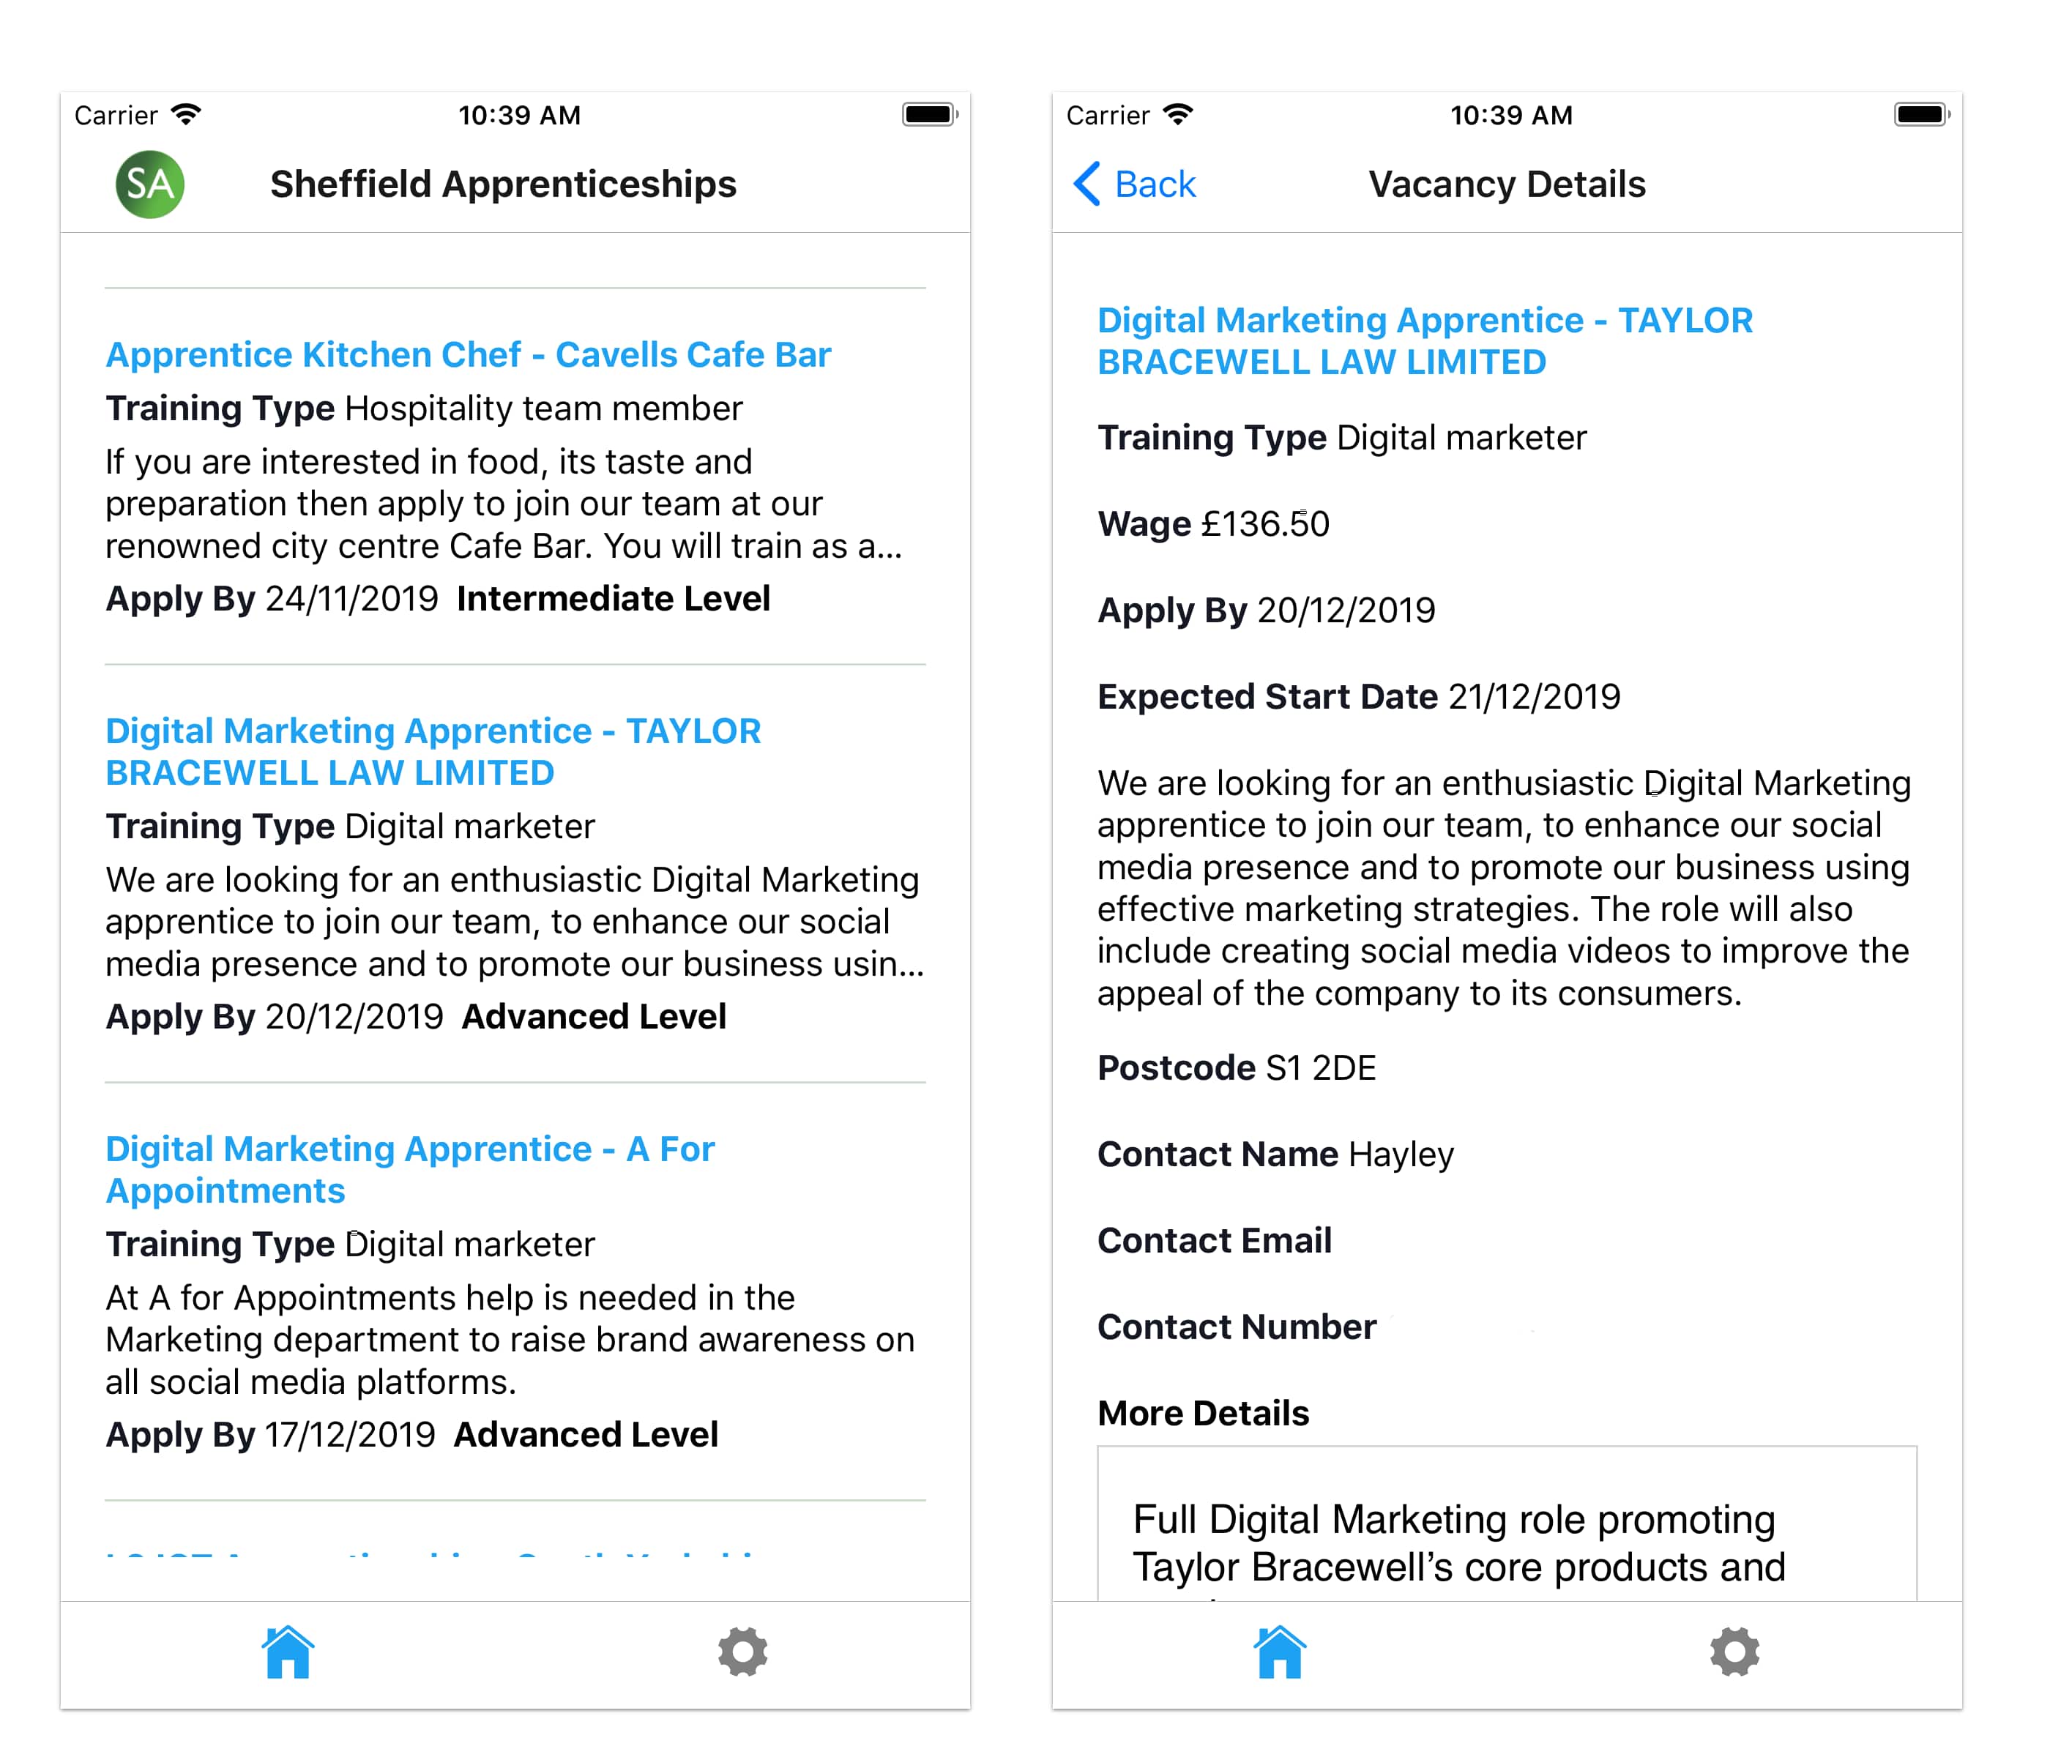Tap the More Details text box
The height and width of the screenshot is (1757, 2050).
click(x=1507, y=1523)
